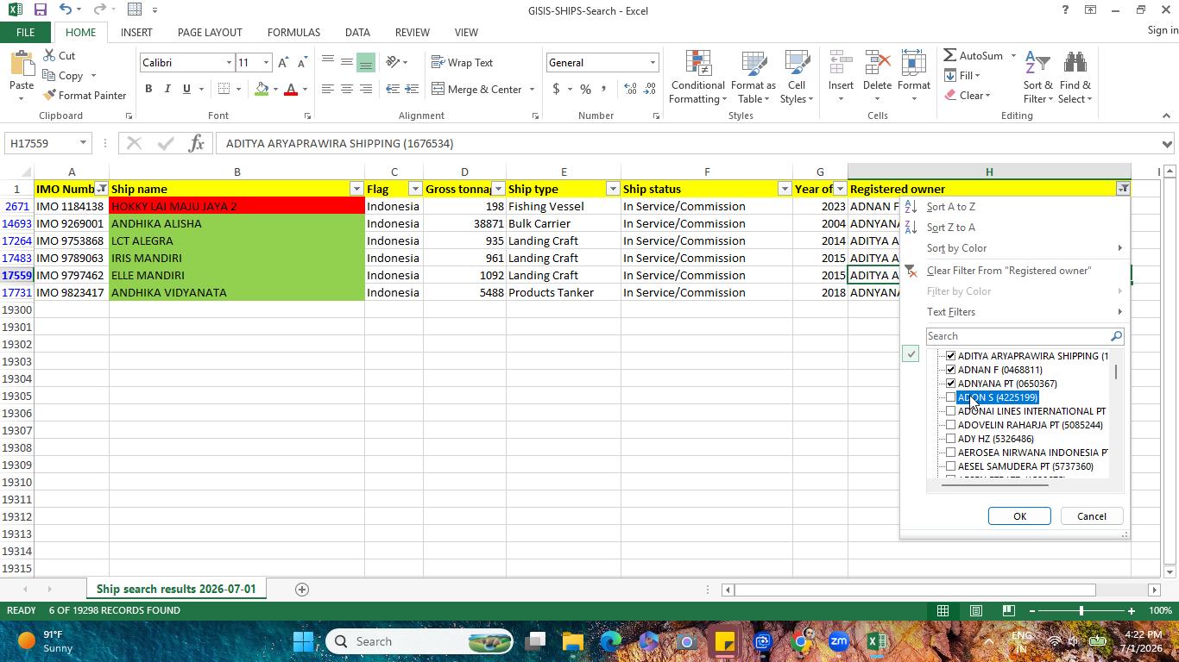Choose Sort A to Z in filter menu
The width and height of the screenshot is (1179, 662).
coord(951,207)
